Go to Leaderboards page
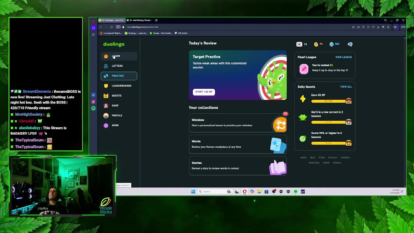 pyautogui.click(x=119, y=86)
